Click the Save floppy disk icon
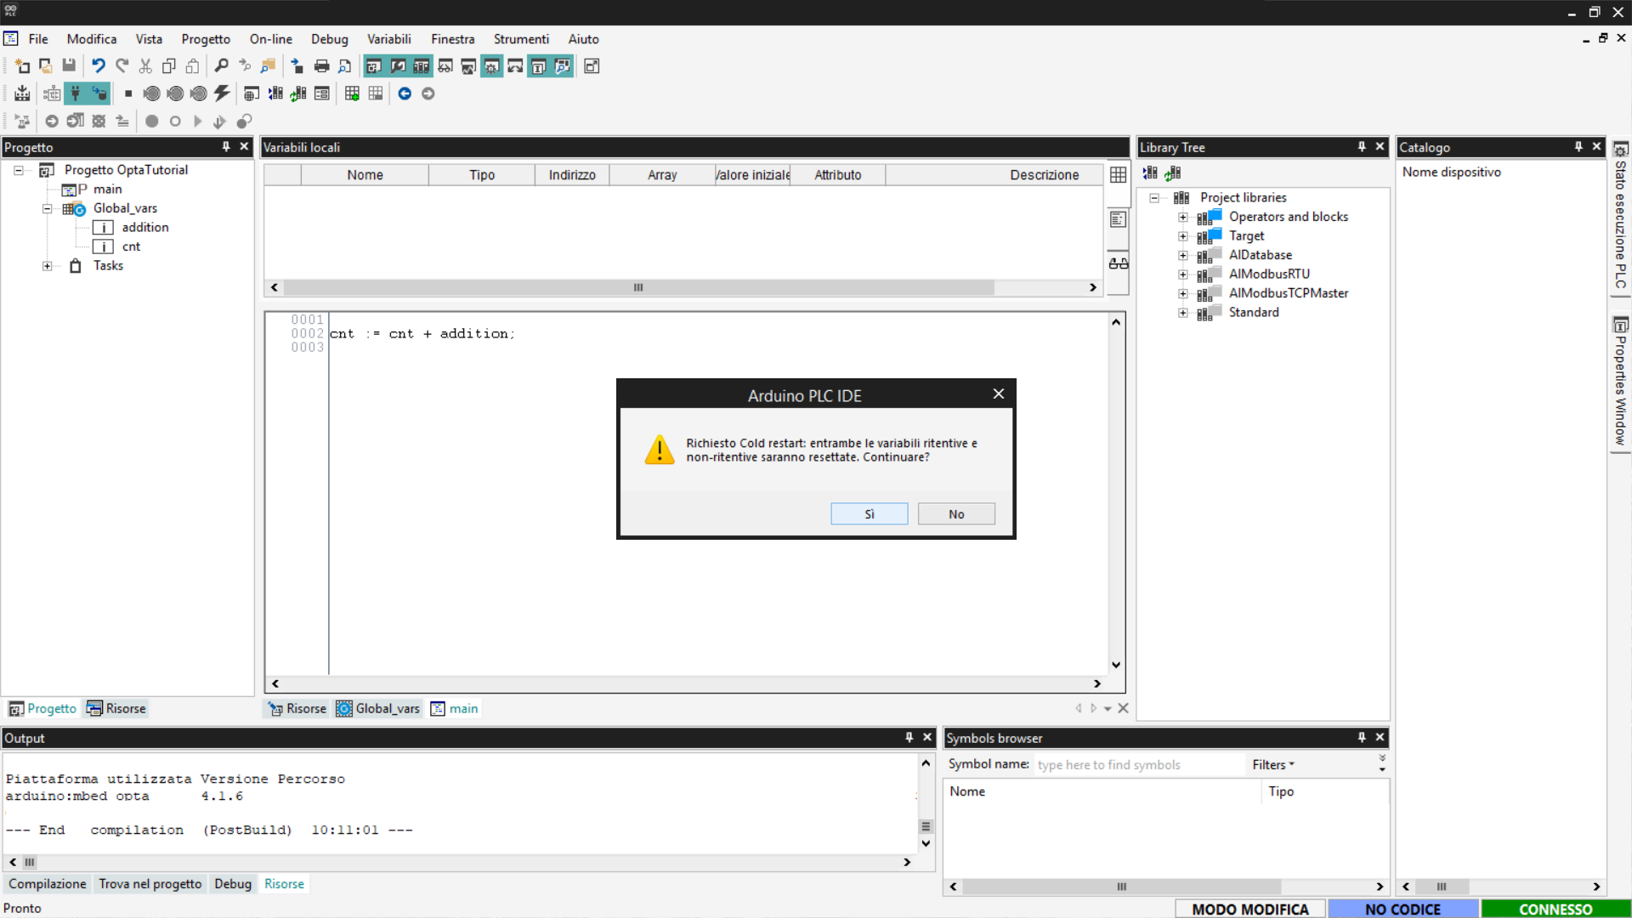 [69, 66]
